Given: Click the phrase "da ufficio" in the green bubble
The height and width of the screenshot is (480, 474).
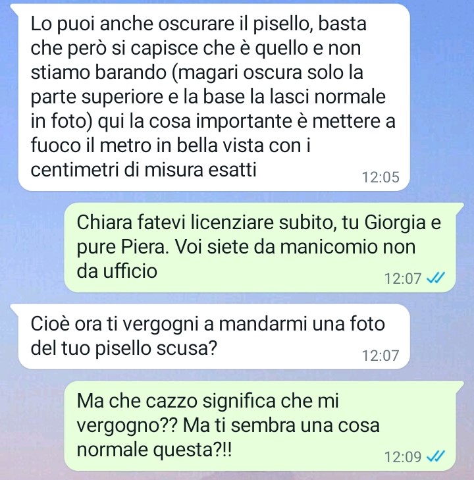Looking at the screenshot, I should [x=117, y=271].
